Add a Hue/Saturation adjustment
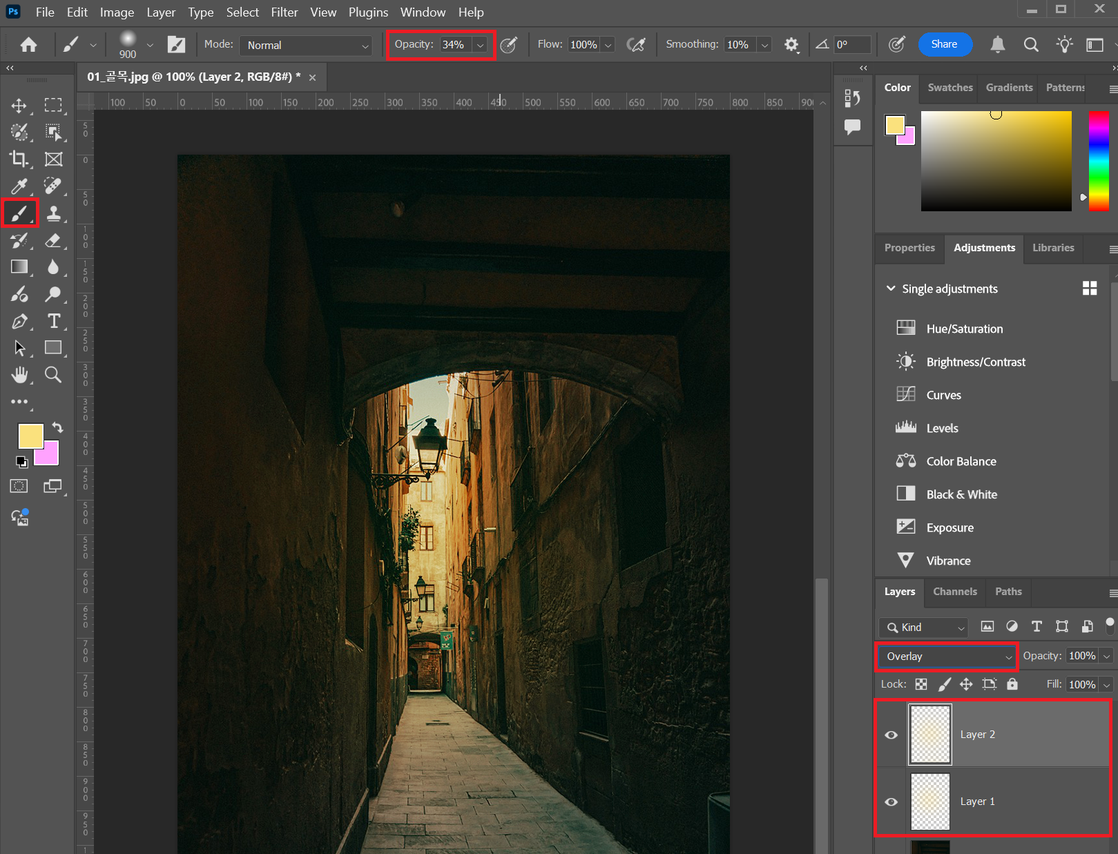 click(964, 329)
